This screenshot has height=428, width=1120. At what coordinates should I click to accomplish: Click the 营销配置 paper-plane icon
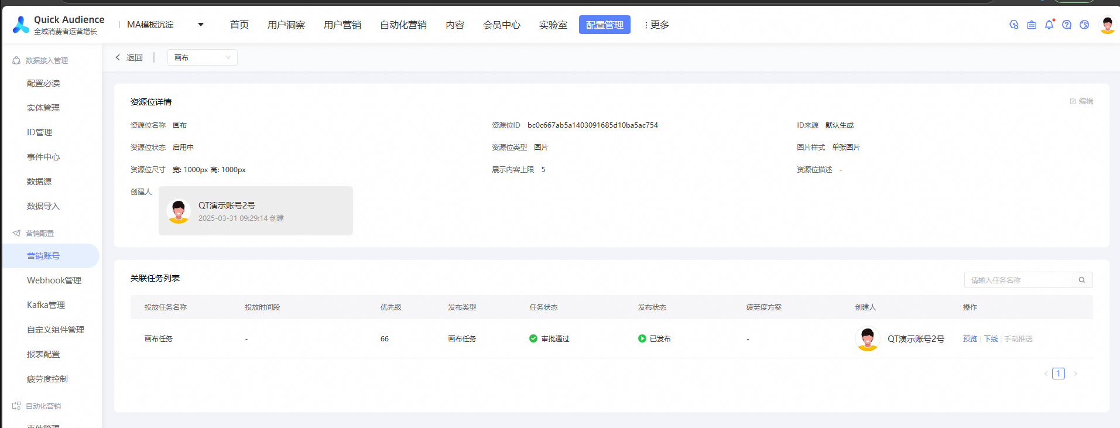click(16, 233)
